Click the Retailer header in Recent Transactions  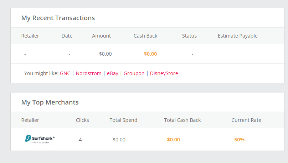pyautogui.click(x=30, y=36)
